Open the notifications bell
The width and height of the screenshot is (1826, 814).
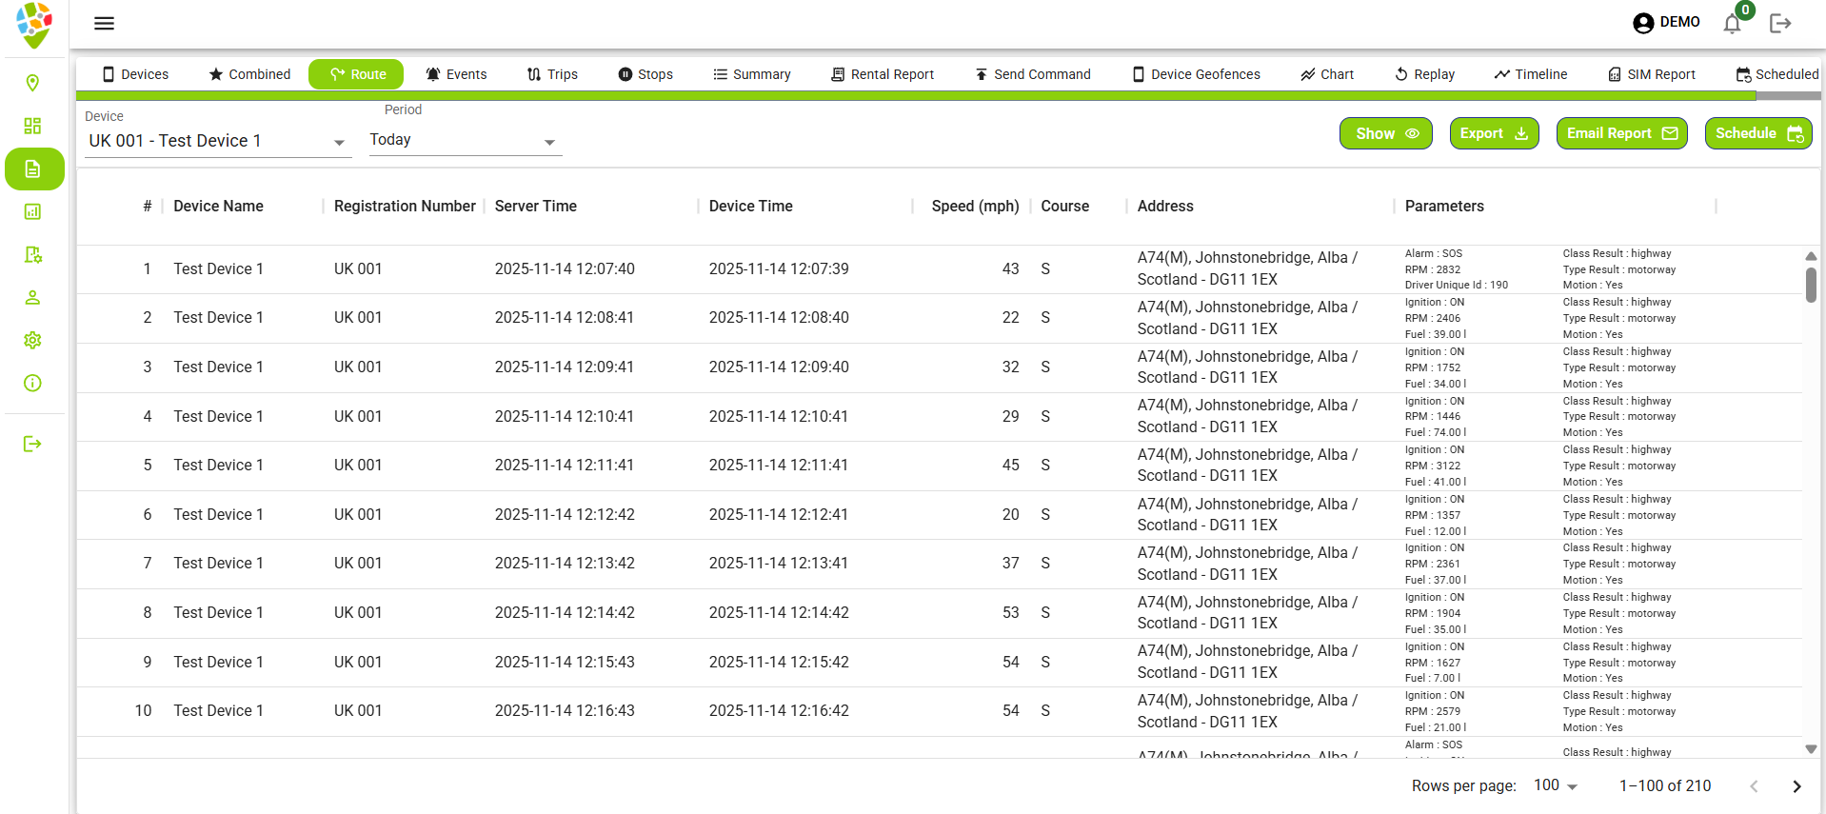tap(1732, 24)
